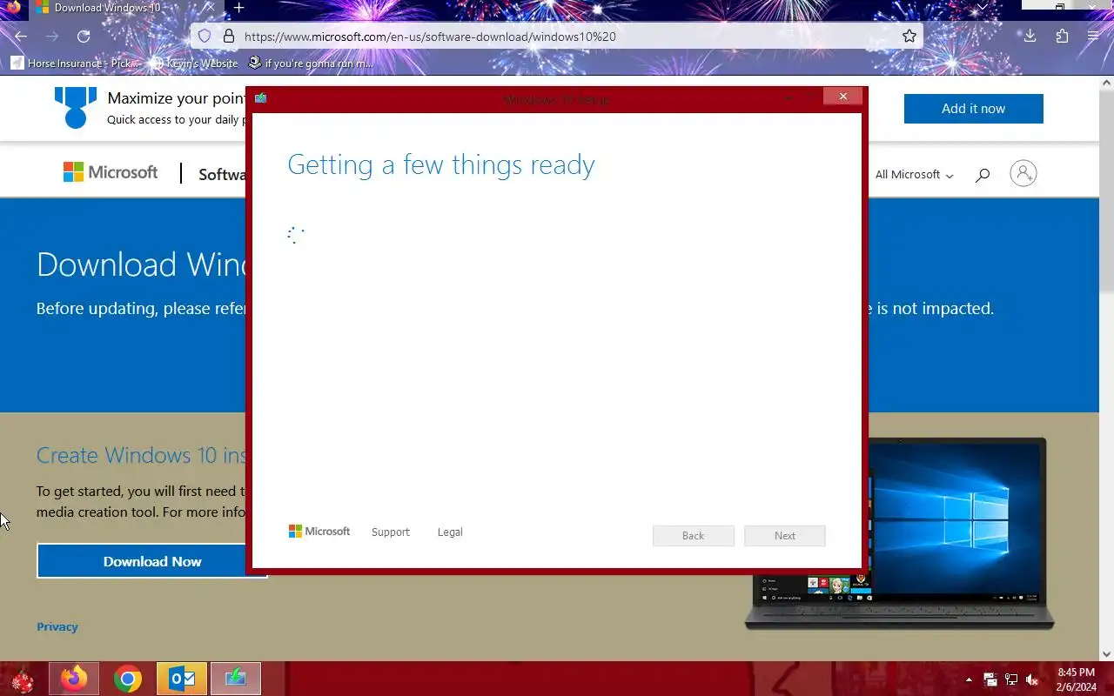
Task: Click the Setup window title bar icon
Action: [260, 98]
